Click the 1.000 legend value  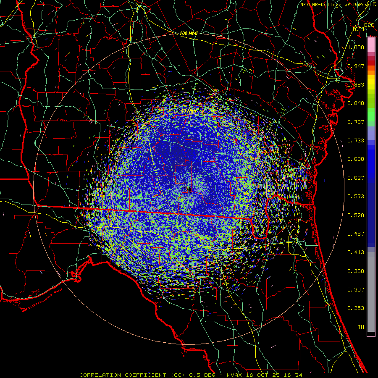pos(356,47)
